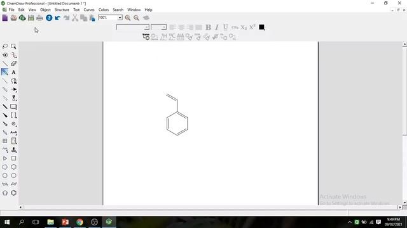Click the vertical scrollbar thumb
407x228 pixels.
(404, 91)
